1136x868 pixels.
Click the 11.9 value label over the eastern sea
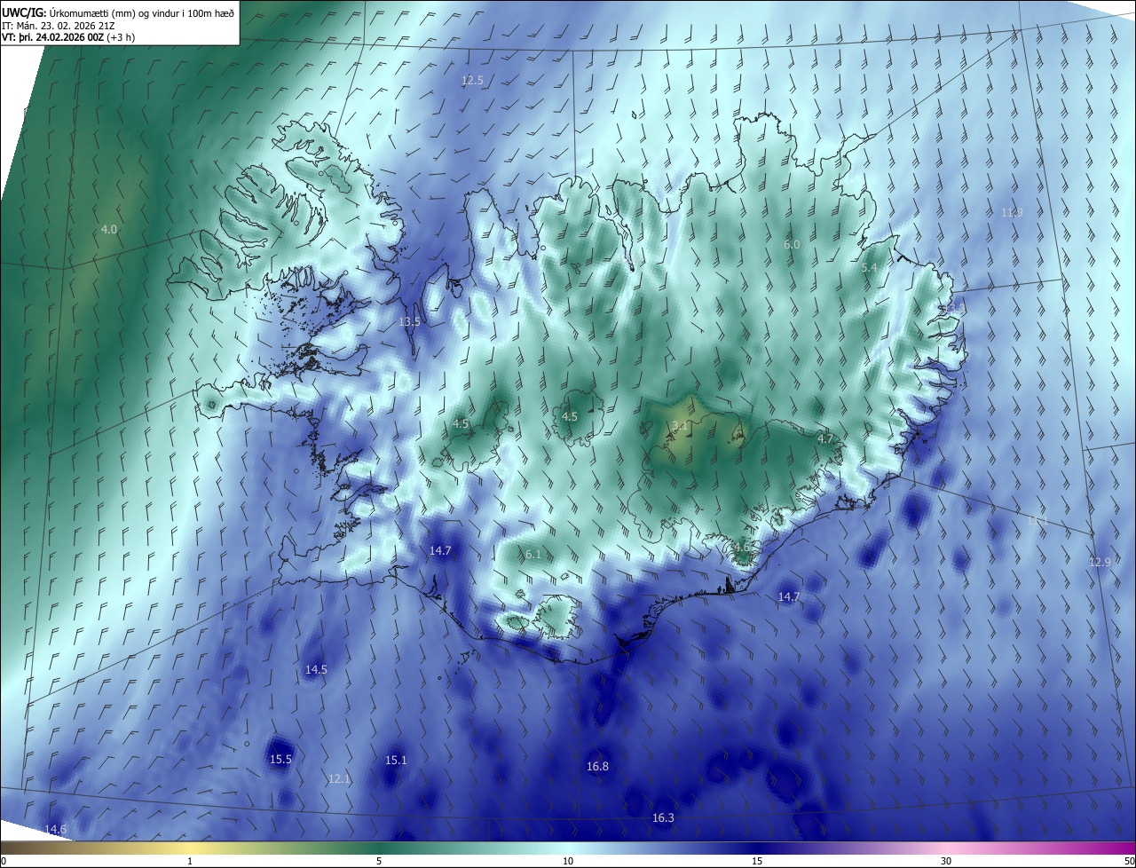coord(1012,212)
